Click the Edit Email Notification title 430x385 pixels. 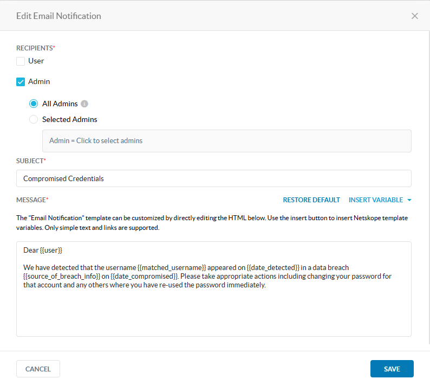click(58, 16)
